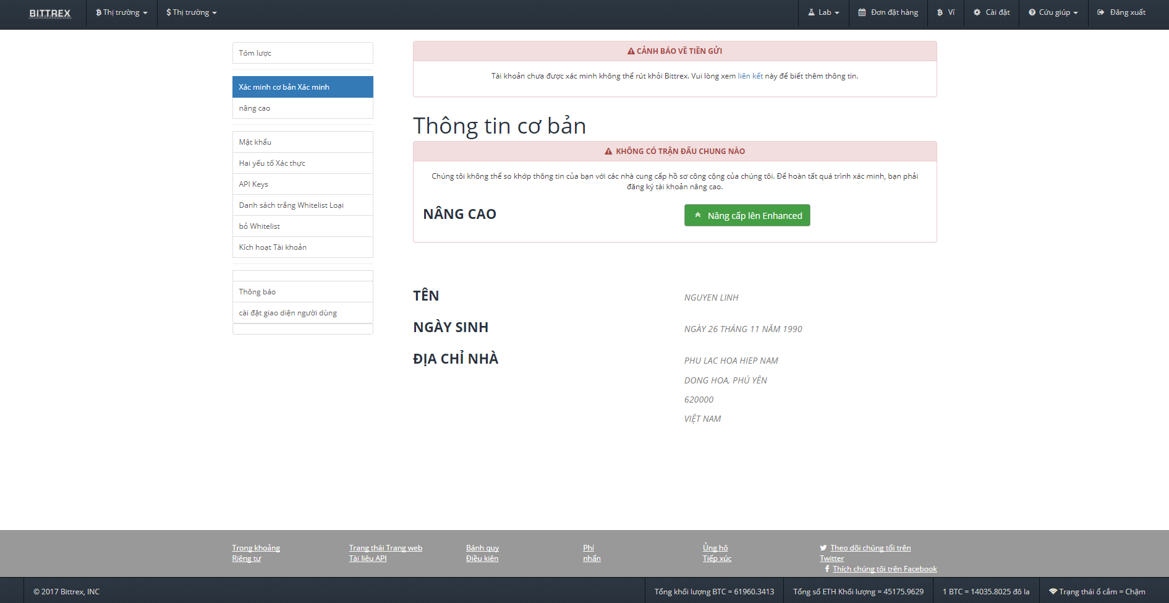Open the dollar Thị trường dropdown
The image size is (1169, 603).
[192, 12]
